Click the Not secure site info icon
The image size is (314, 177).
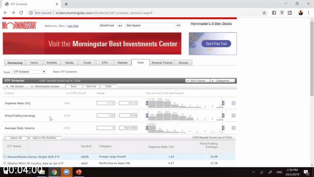pos(31,13)
